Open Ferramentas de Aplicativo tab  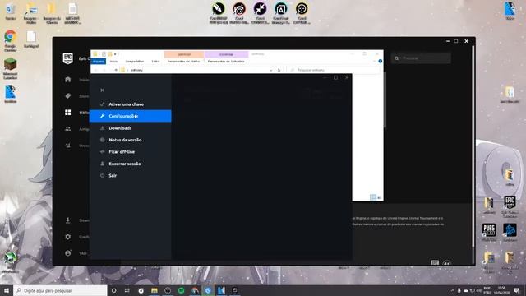(x=226, y=62)
